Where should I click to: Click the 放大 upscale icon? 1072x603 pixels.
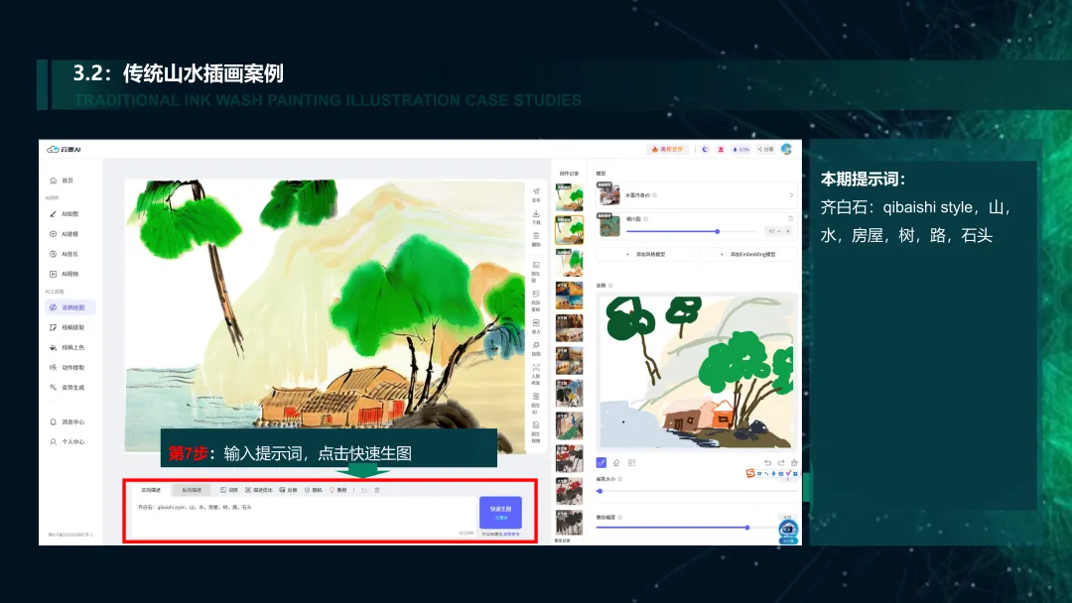click(x=536, y=322)
